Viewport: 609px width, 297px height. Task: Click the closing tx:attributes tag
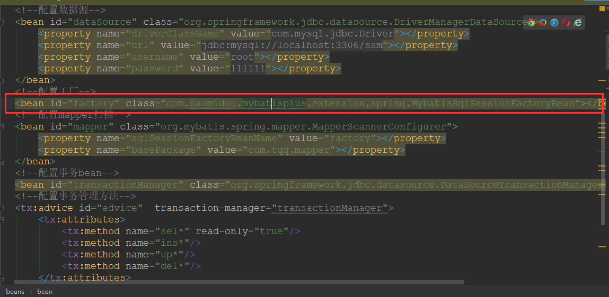click(85, 277)
